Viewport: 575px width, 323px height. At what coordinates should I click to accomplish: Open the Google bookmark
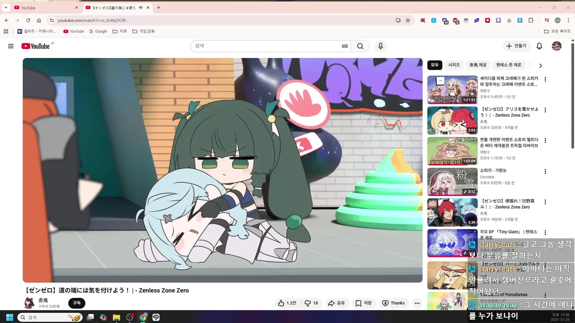tap(98, 31)
